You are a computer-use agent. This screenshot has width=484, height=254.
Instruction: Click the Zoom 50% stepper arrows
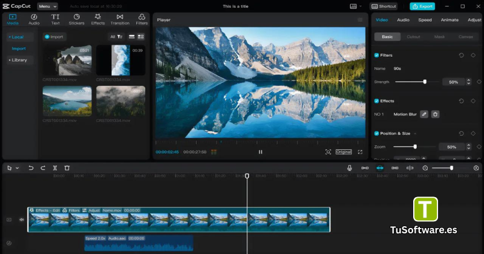[468, 147]
